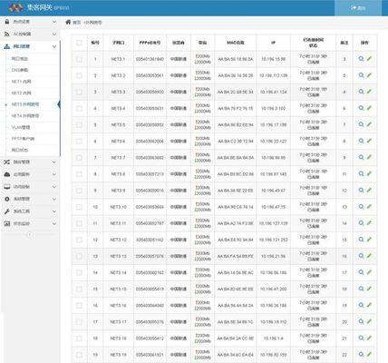Click the MAC column header
Screen dimensions: 388x363
click(x=236, y=43)
